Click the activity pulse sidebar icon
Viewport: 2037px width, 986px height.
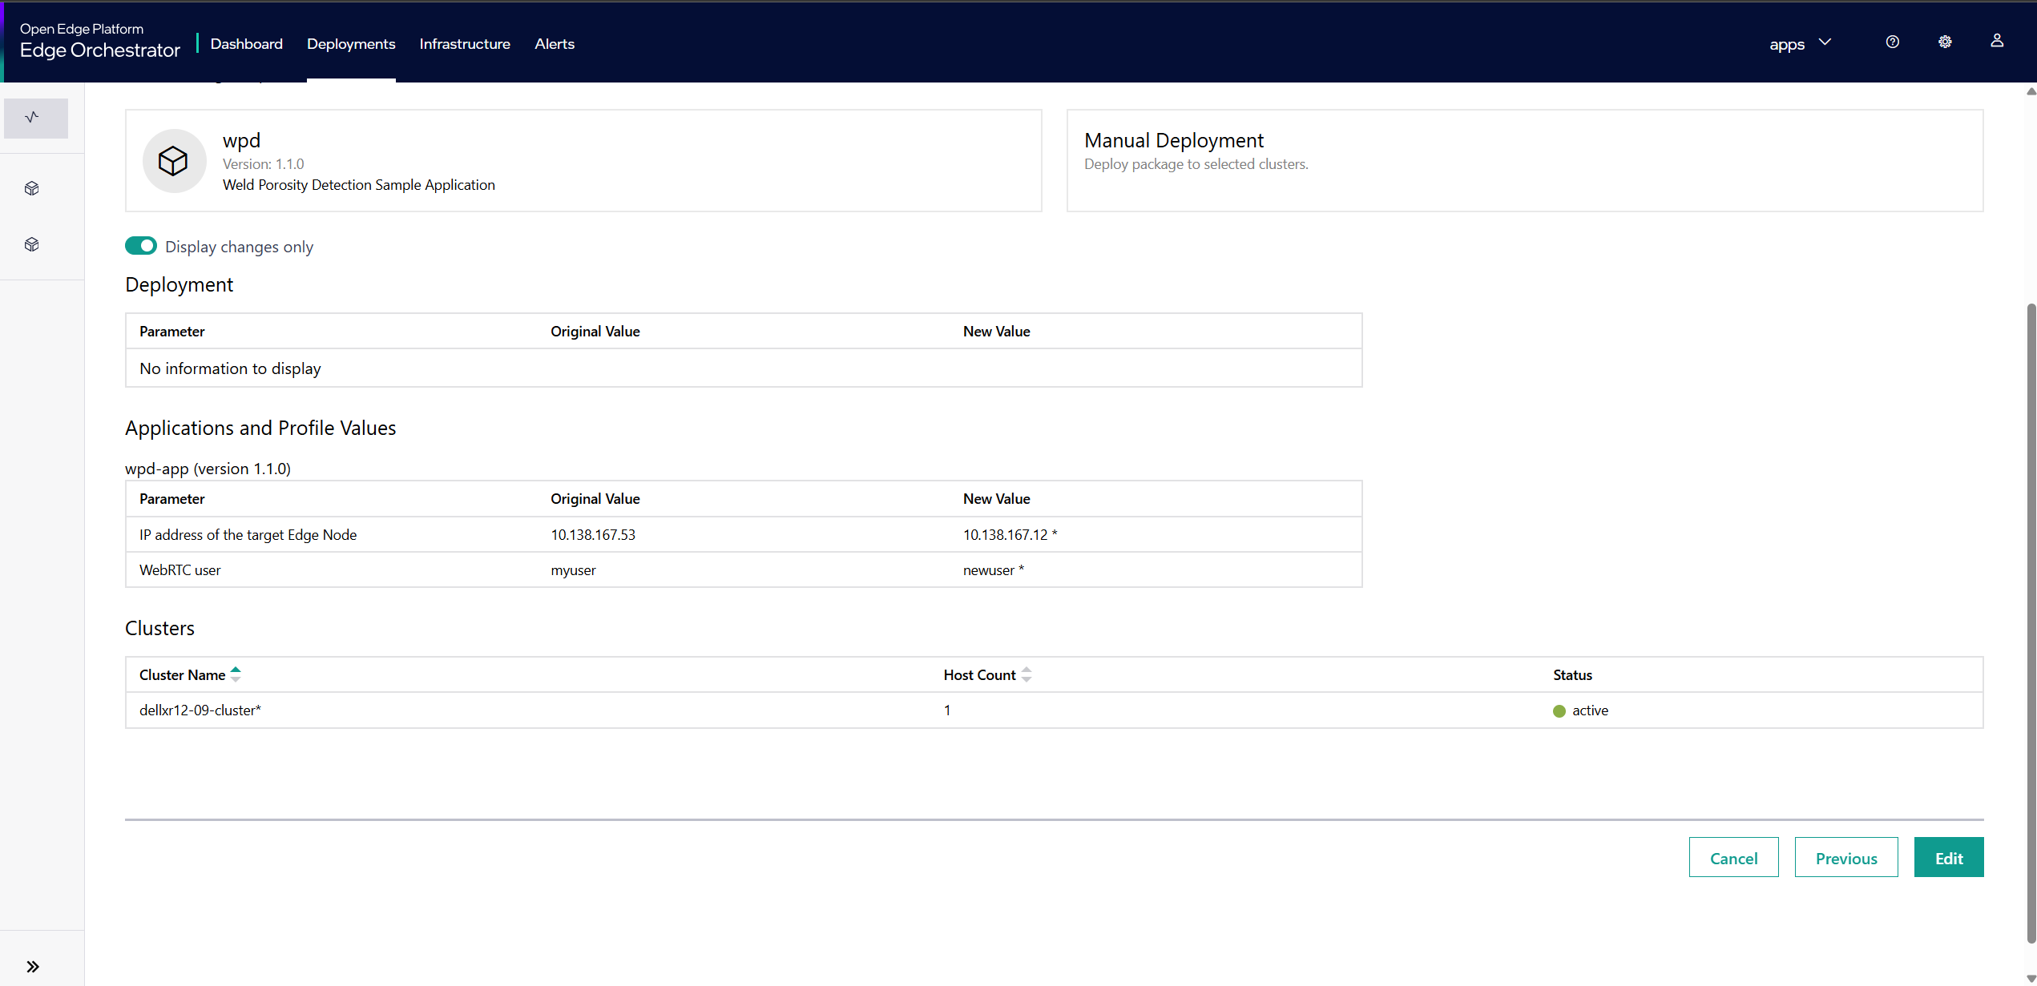click(x=32, y=118)
